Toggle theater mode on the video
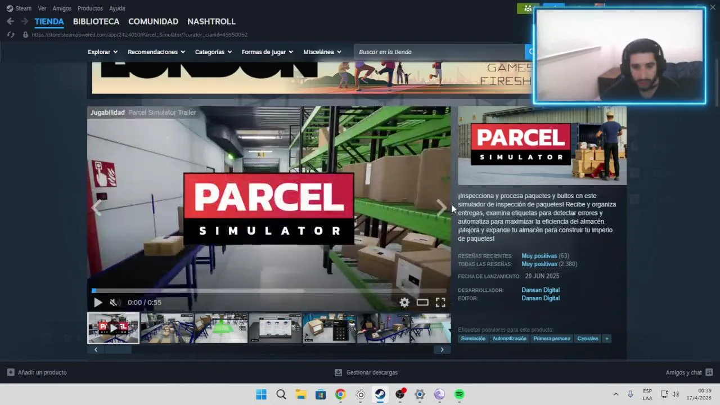This screenshot has height=405, width=720. point(422,302)
